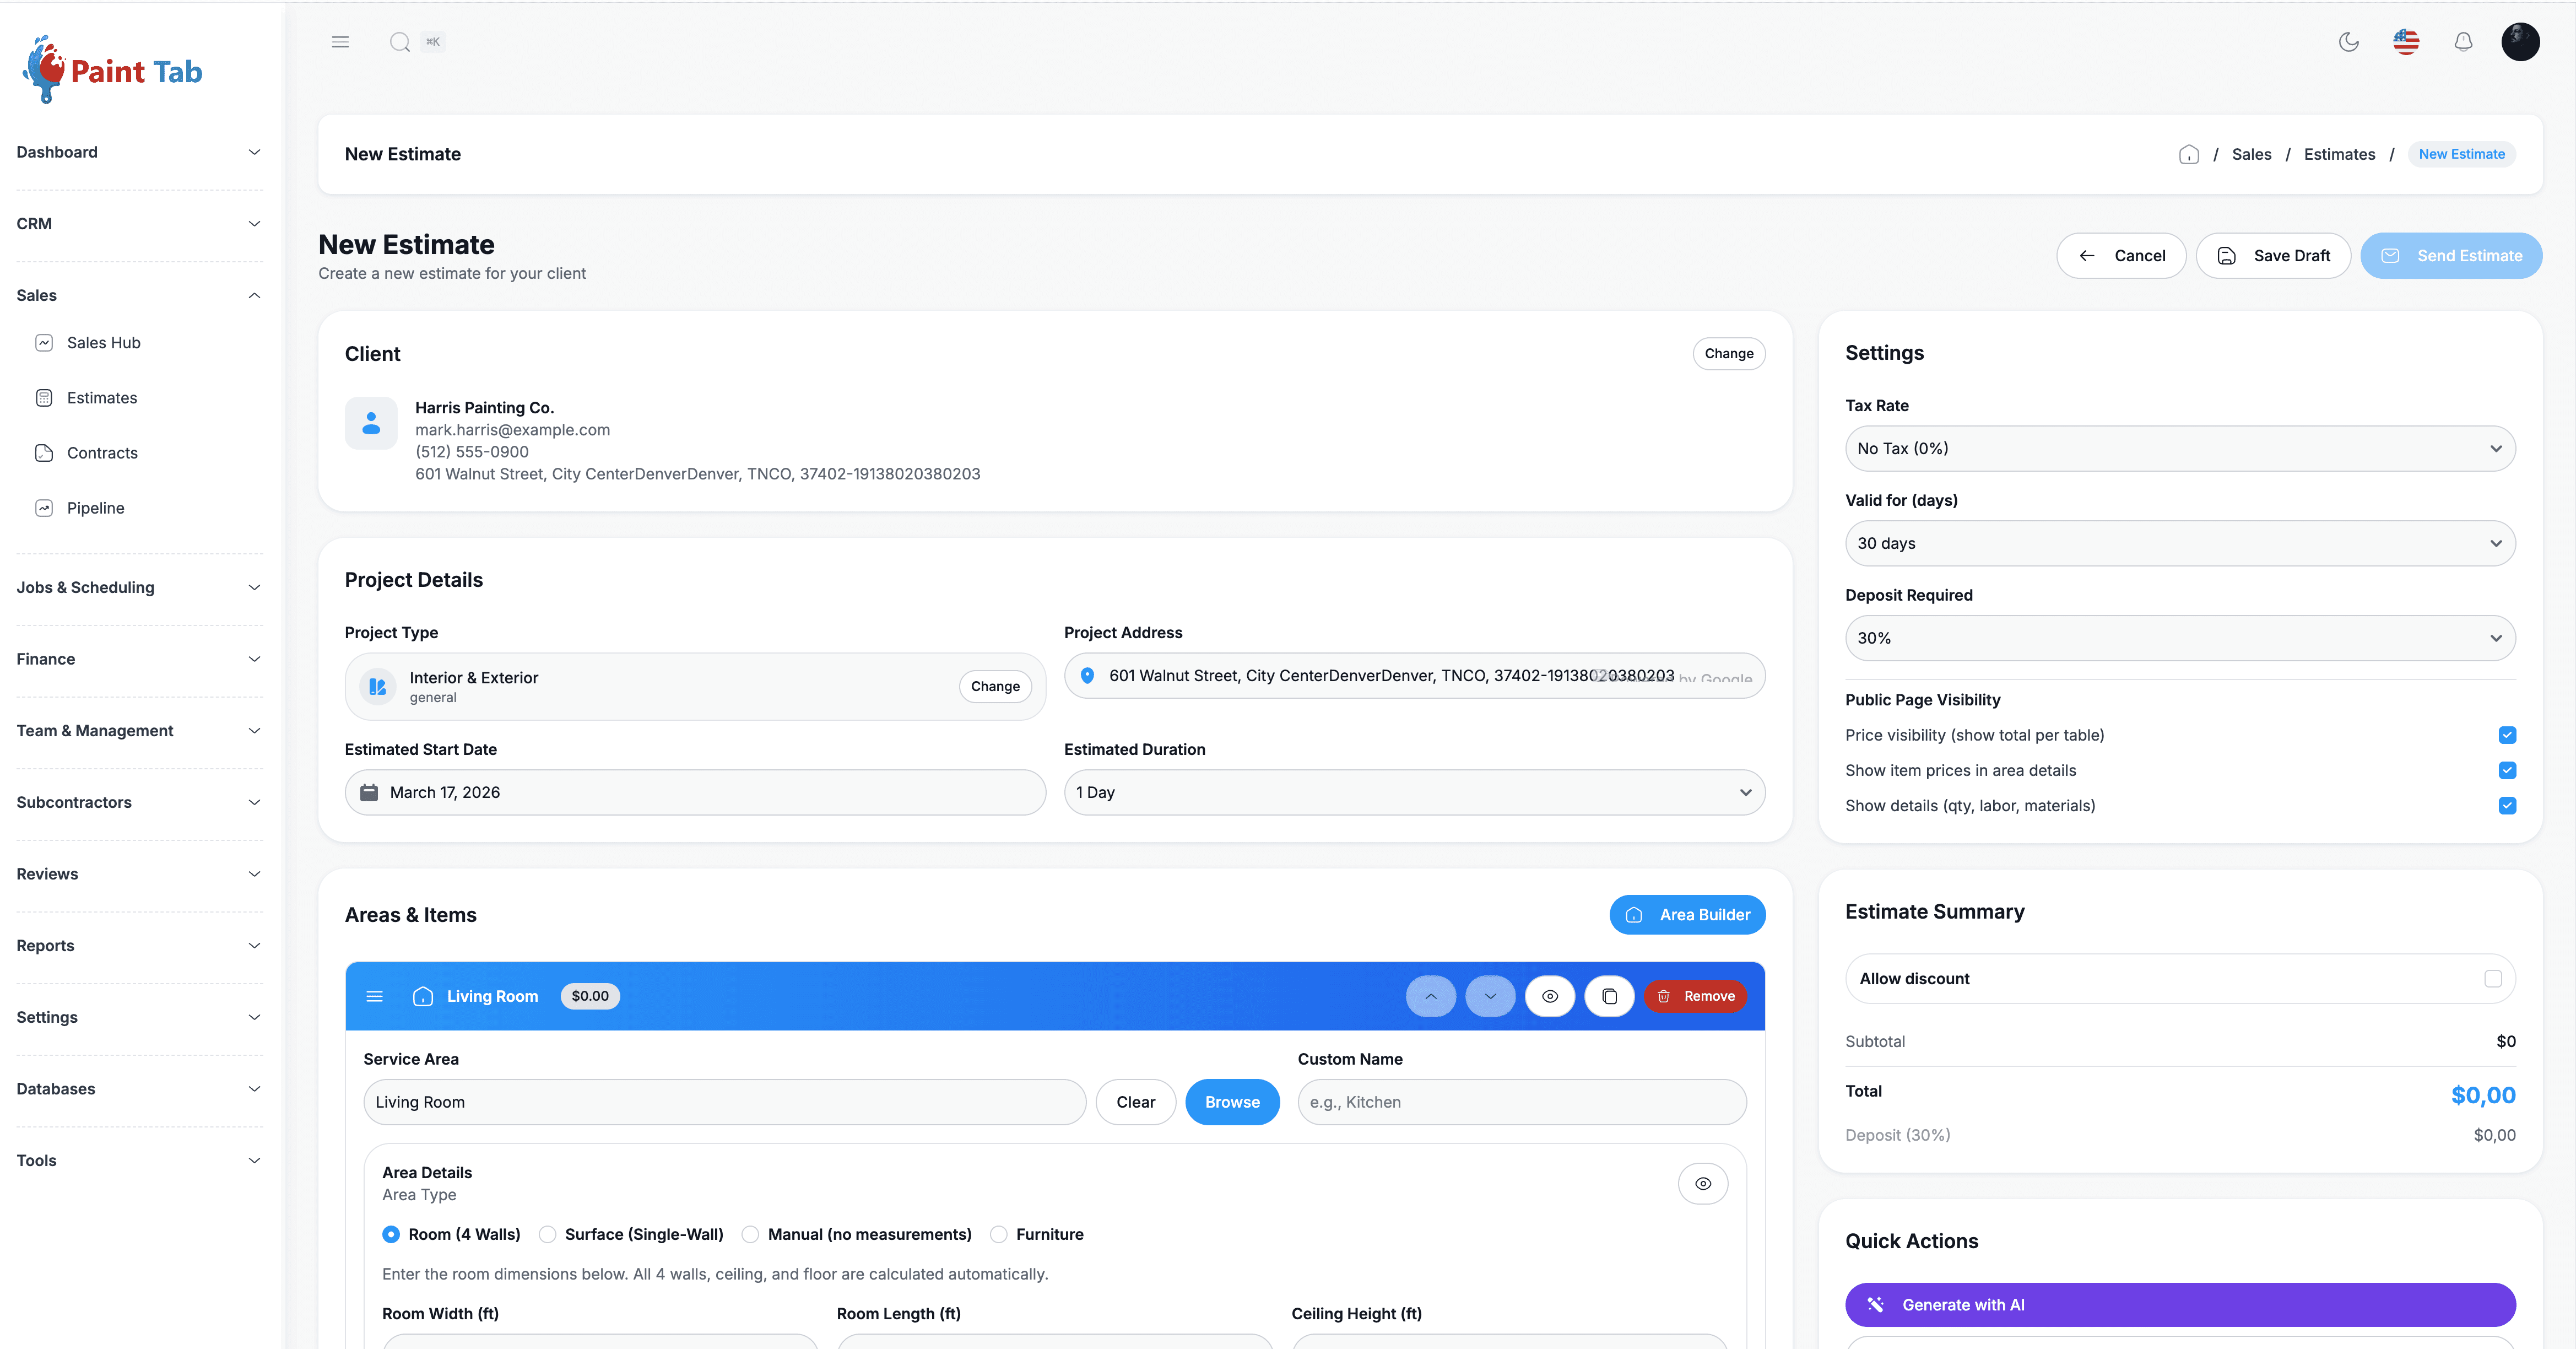This screenshot has height=1349, width=2576.
Task: Click home icon in breadcrumb
Action: (2189, 154)
